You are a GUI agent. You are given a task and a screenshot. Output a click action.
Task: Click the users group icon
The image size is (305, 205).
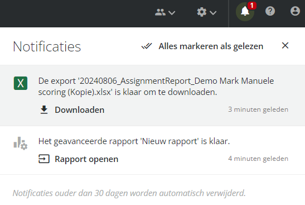pos(160,12)
